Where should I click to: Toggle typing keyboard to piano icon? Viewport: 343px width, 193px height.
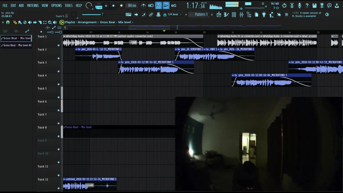click(x=128, y=14)
